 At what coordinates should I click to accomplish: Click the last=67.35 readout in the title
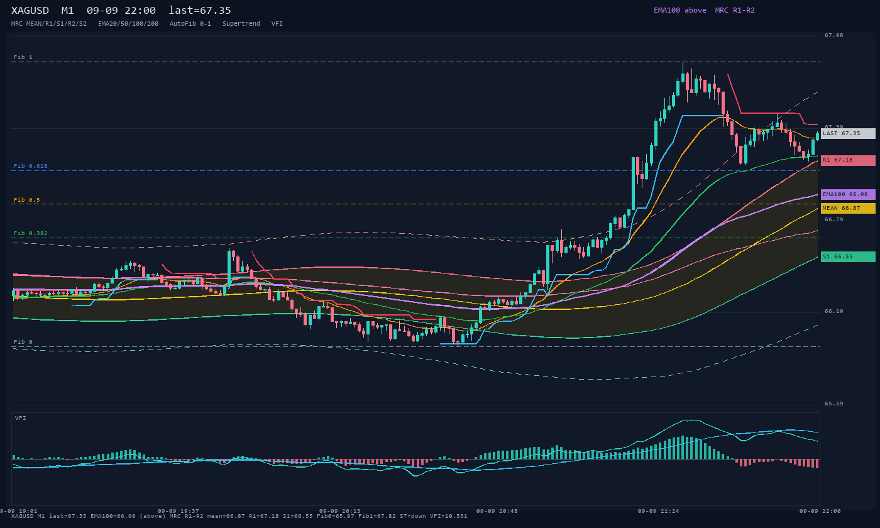pyautogui.click(x=200, y=11)
